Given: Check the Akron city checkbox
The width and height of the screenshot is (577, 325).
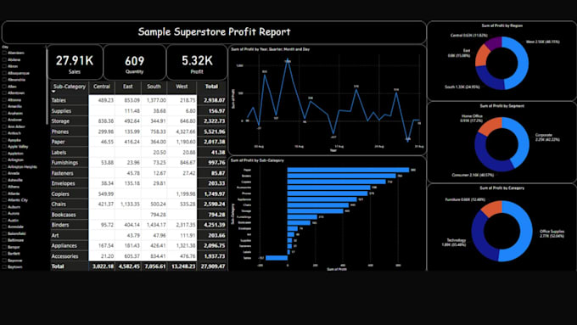Looking at the screenshot, I should (4, 66).
